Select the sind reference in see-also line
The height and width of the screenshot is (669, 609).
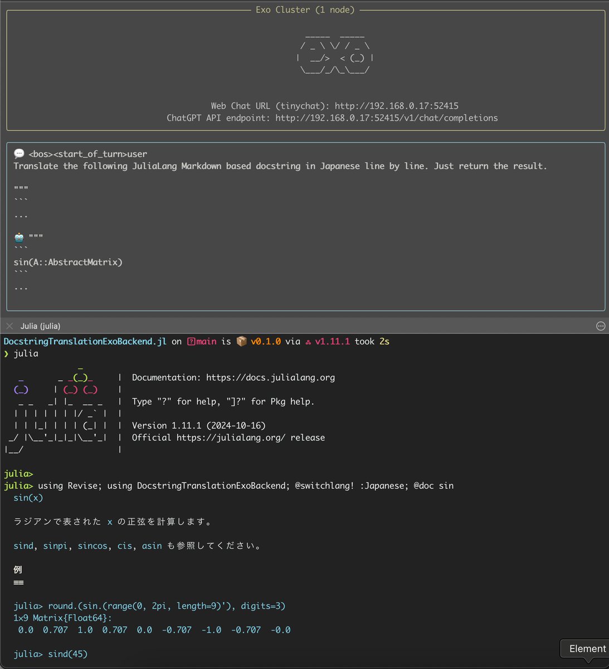coord(23,546)
